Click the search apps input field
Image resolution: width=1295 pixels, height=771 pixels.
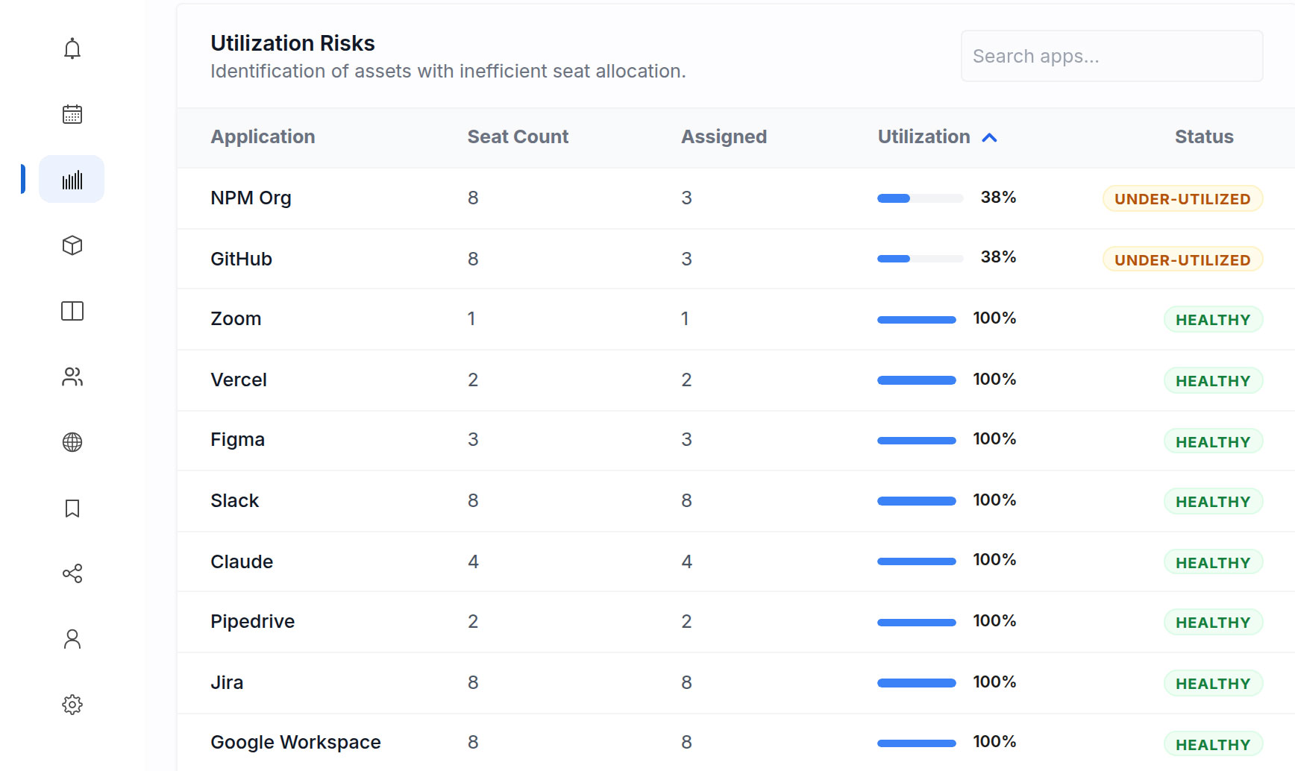[1111, 56]
